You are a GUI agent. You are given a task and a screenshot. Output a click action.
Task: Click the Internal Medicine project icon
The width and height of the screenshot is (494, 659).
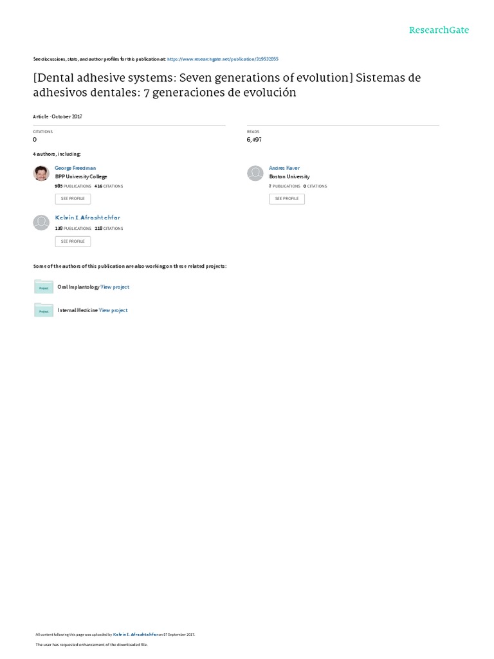tap(44, 310)
